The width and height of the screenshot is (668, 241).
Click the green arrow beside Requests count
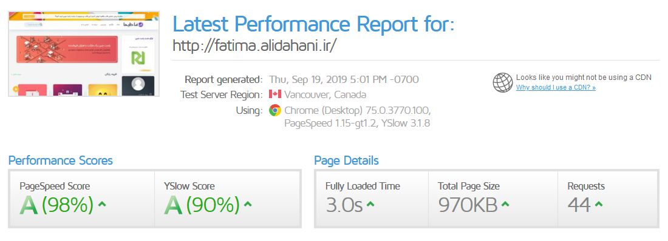[x=599, y=204]
